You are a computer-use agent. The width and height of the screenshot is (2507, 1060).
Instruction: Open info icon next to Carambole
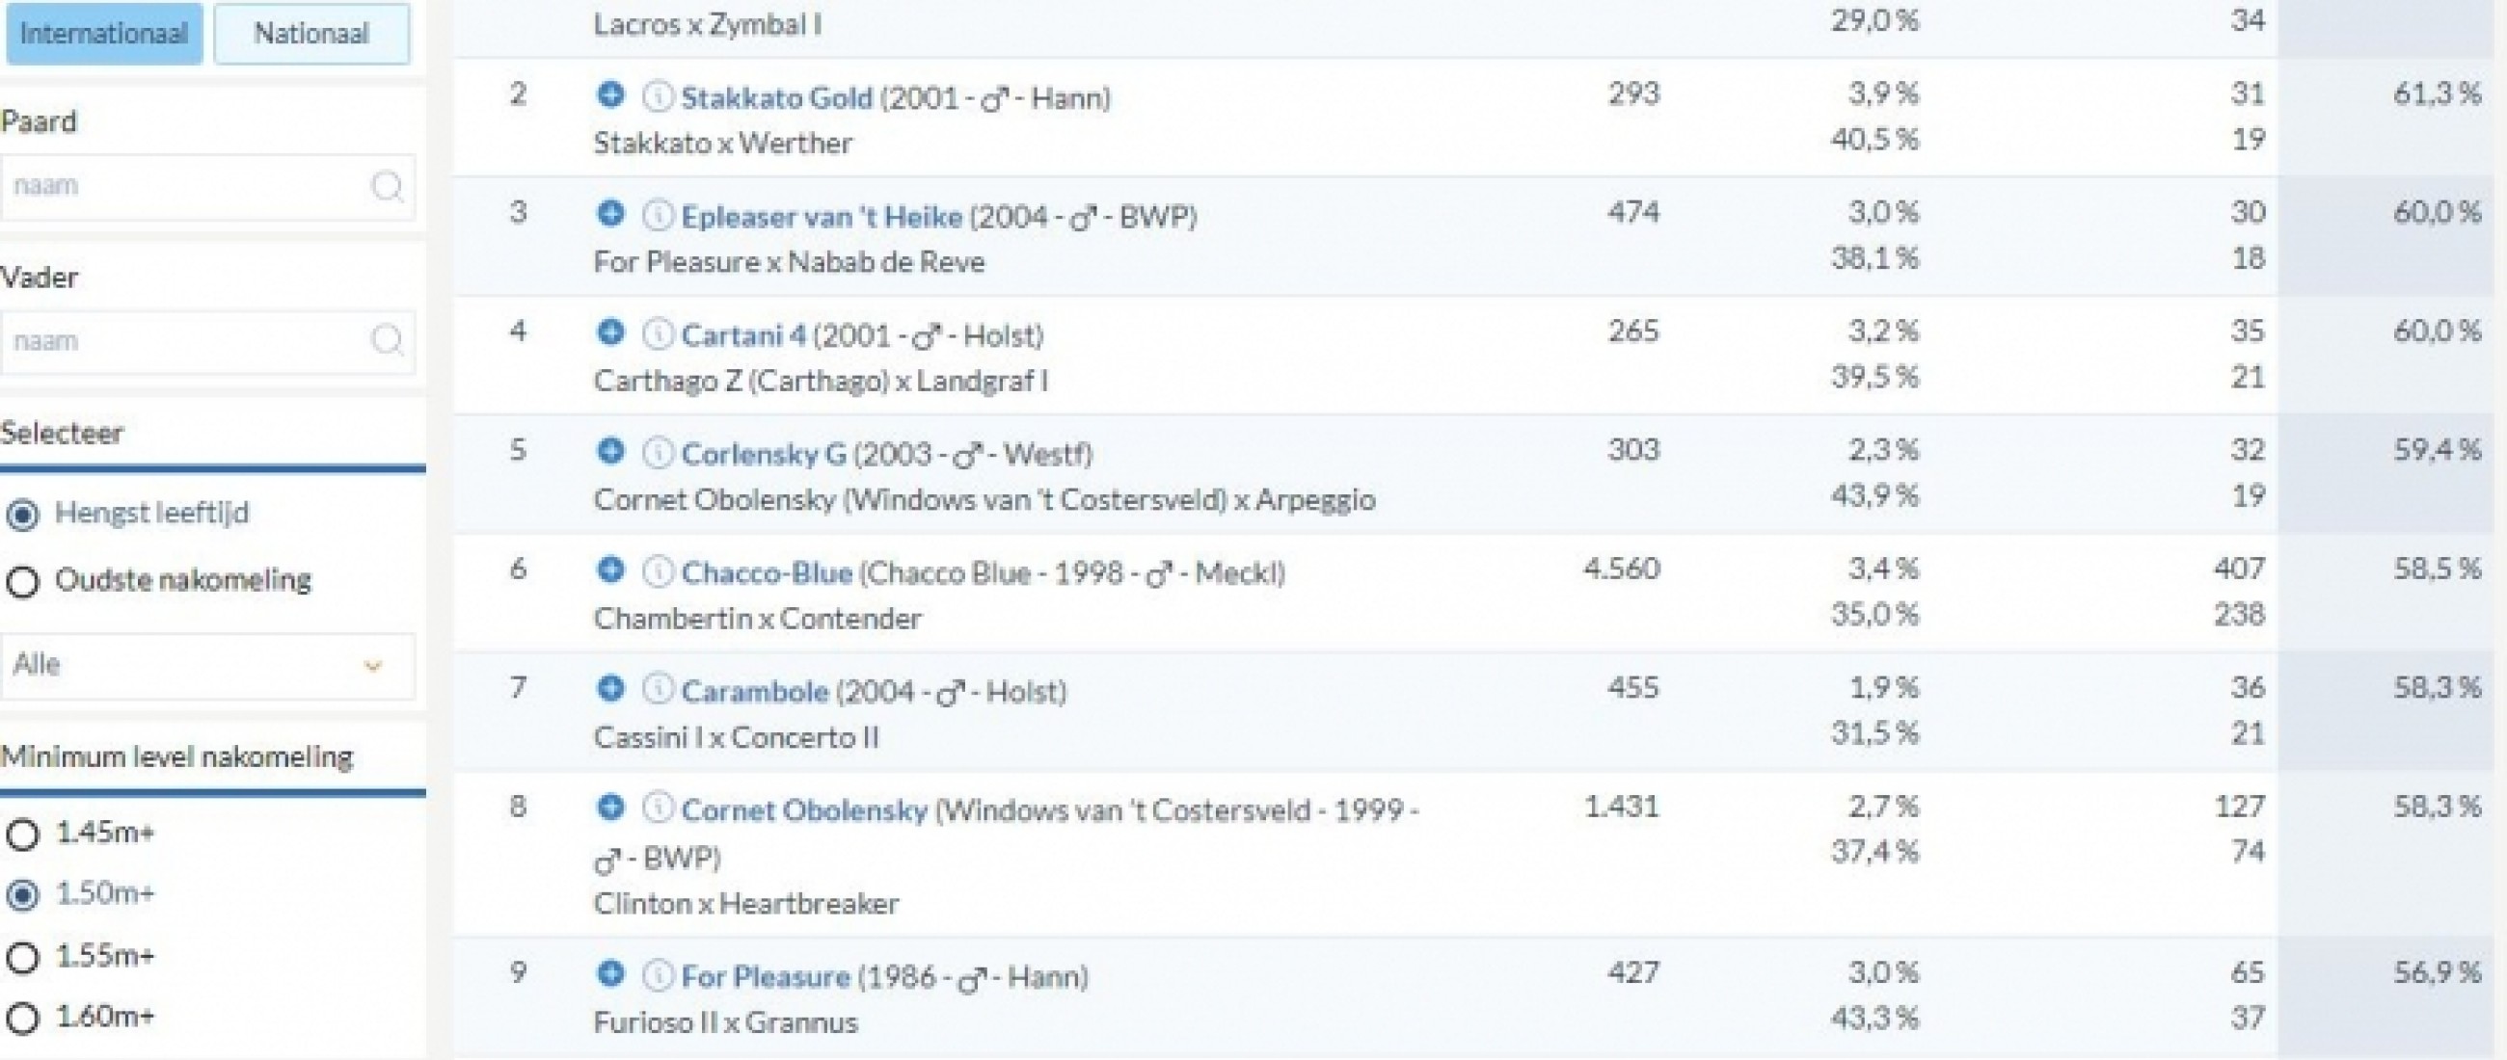pos(658,690)
